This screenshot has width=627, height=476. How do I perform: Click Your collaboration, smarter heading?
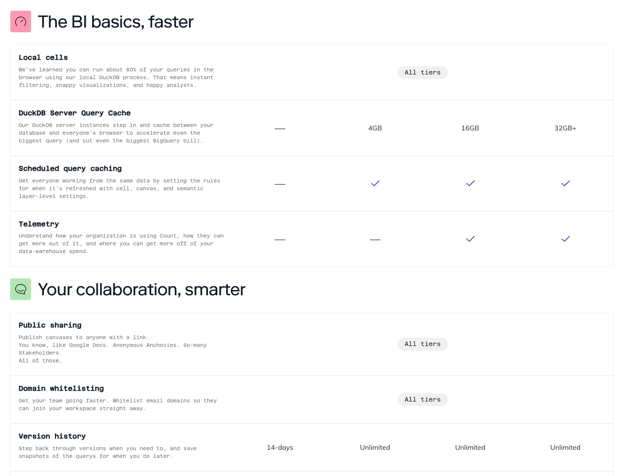(x=142, y=290)
